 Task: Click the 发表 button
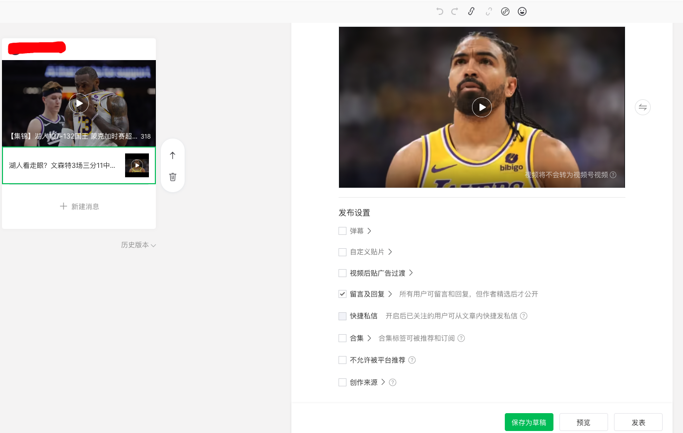point(638,422)
